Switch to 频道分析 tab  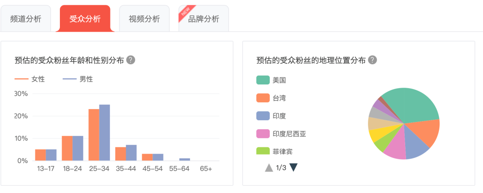[x=25, y=18]
